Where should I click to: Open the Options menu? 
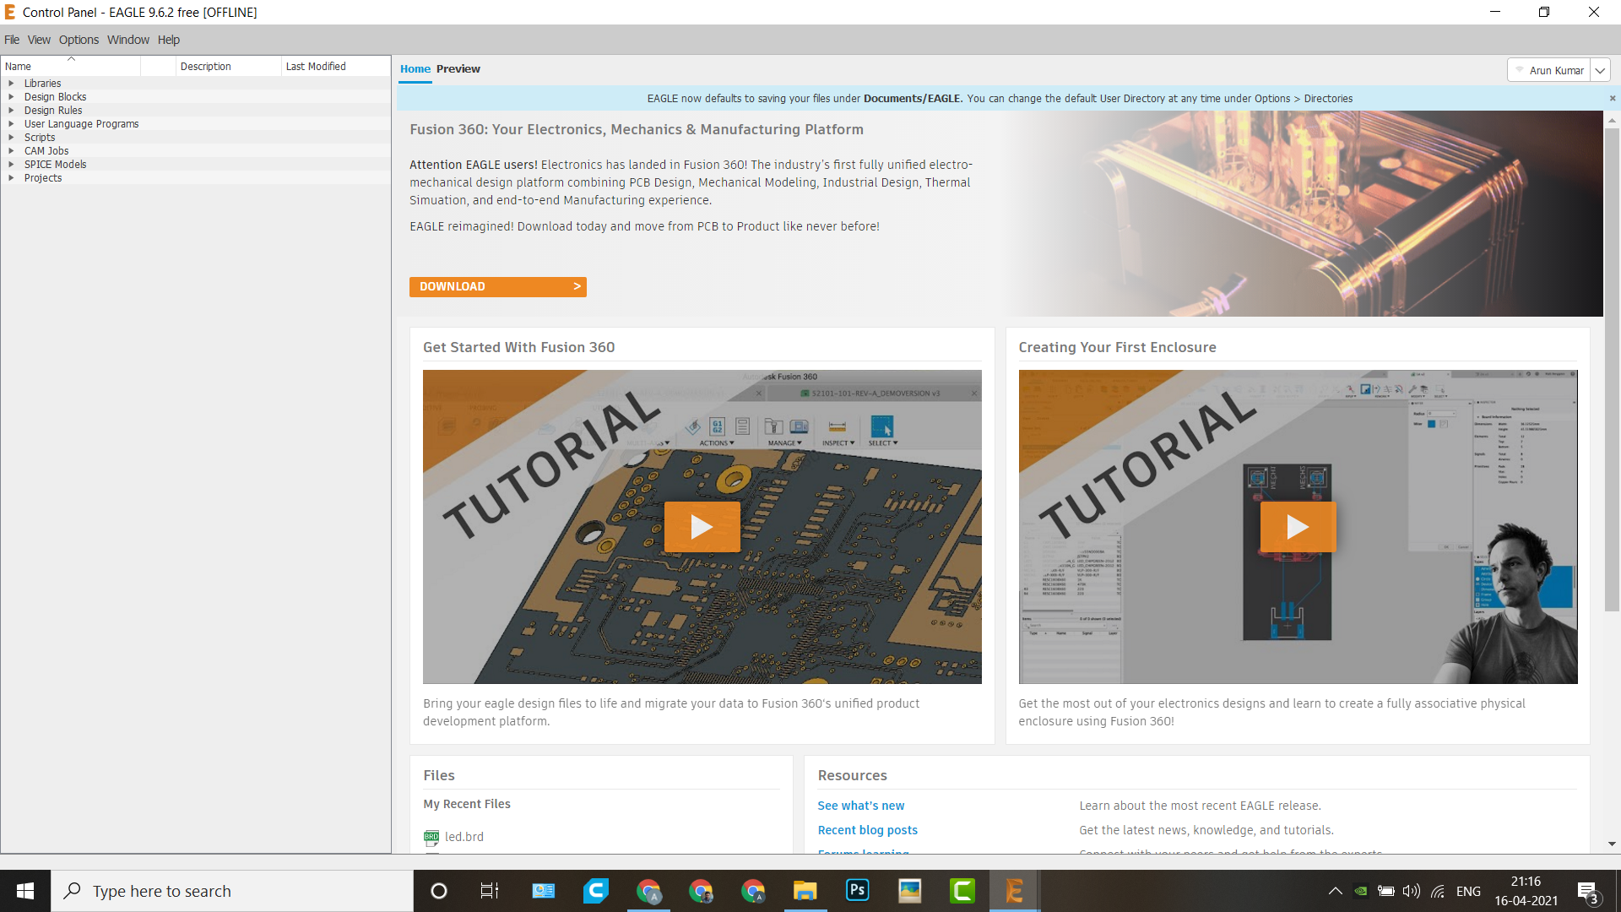click(x=79, y=40)
